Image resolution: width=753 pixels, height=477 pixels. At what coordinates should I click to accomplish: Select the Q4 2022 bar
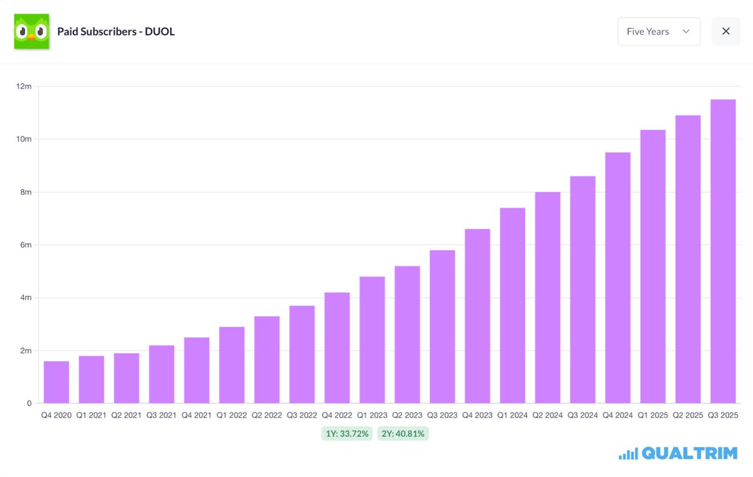[337, 348]
